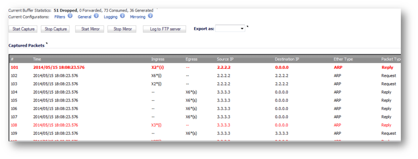
Task: Click the info icon beside Logging
Action: pyautogui.click(x=122, y=16)
